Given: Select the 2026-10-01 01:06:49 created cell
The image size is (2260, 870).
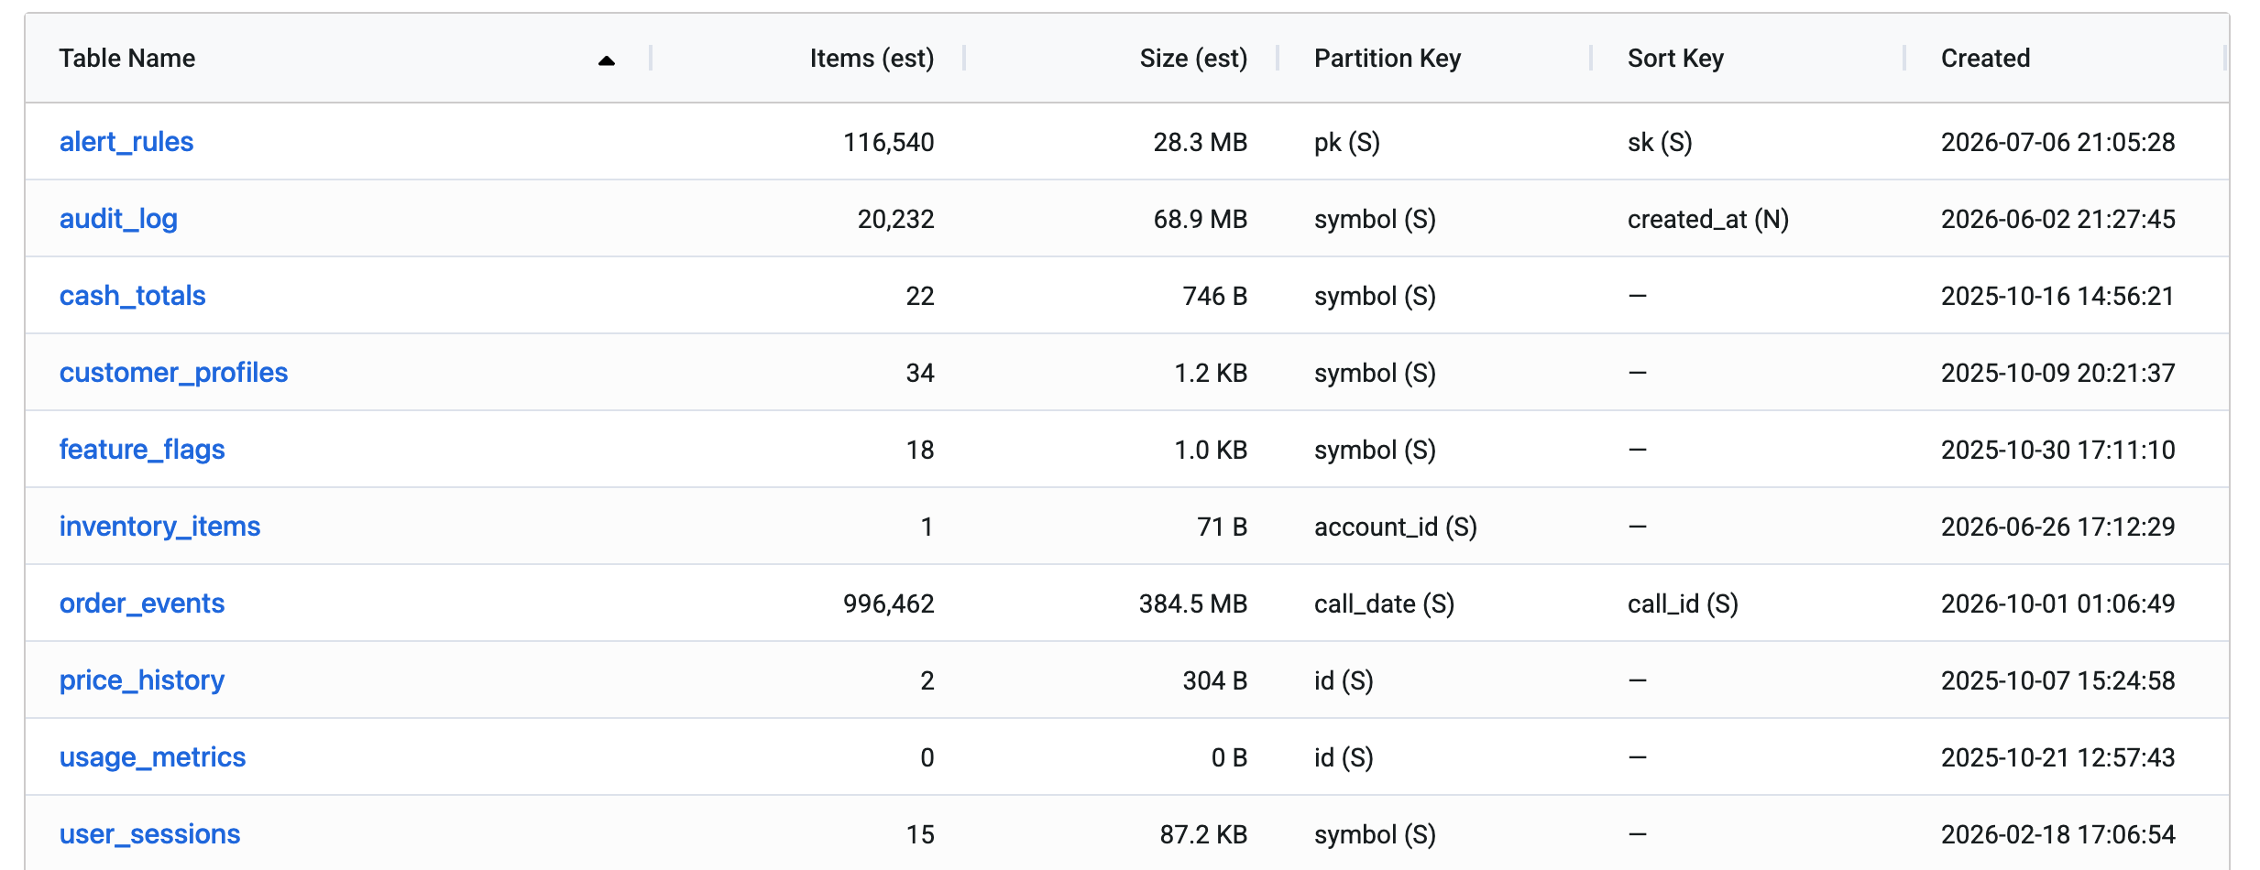Looking at the screenshot, I should click(2057, 604).
